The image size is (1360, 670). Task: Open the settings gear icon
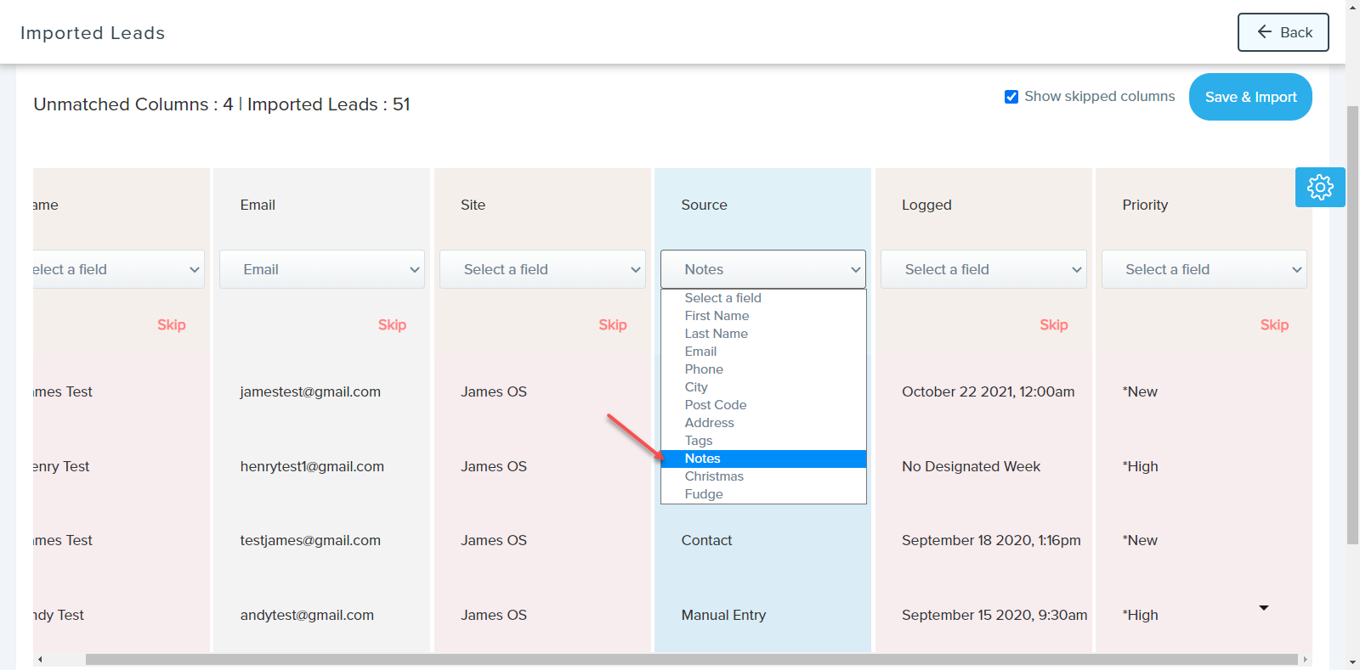(1319, 187)
